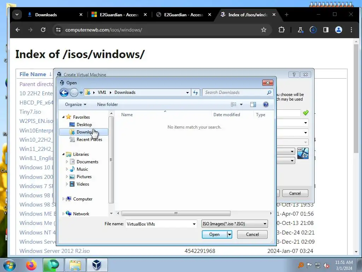Screen dimensions: 362x272
Task: Go back in the browser
Action: pos(18,30)
